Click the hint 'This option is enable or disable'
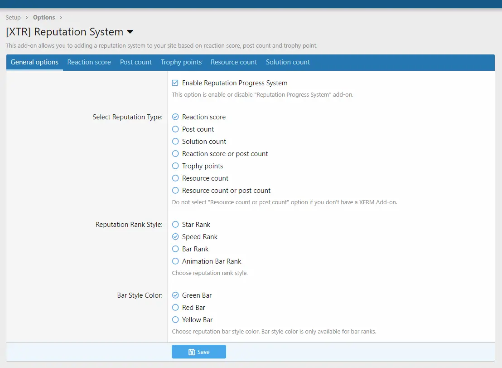 [x=262, y=94]
